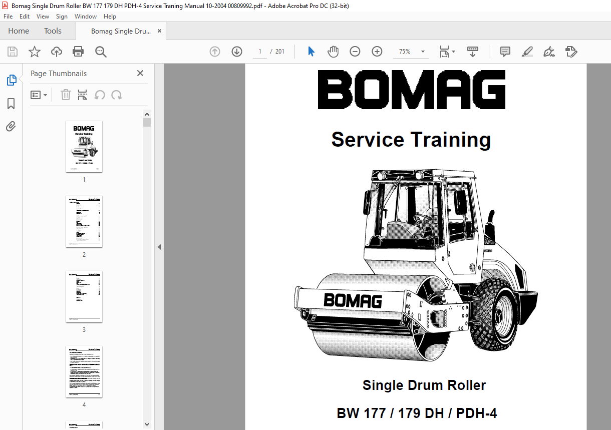Screen dimensions: 611x430
Task: Select the page 1 thumbnail
Action: pos(84,147)
